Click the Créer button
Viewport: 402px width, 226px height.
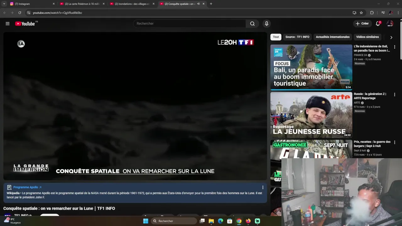point(362,24)
